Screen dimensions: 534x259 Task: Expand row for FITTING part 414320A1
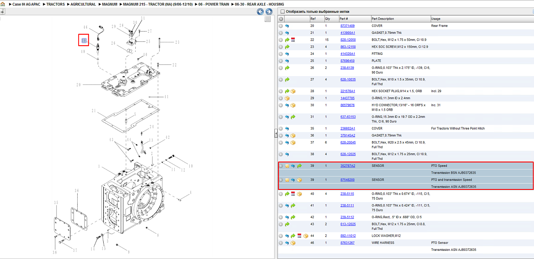pyautogui.click(x=281, y=54)
